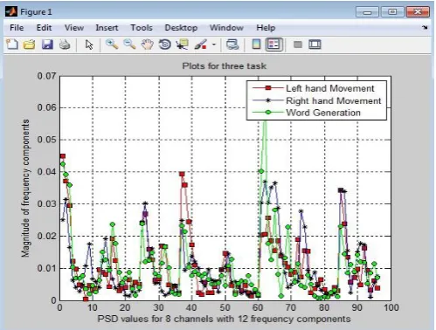436x330 pixels.
Task: Select the x-axis label about PSD values
Action: coord(224,319)
